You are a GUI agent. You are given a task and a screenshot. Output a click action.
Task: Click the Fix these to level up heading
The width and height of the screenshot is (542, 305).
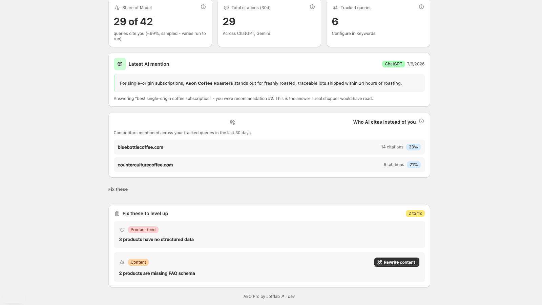145,213
